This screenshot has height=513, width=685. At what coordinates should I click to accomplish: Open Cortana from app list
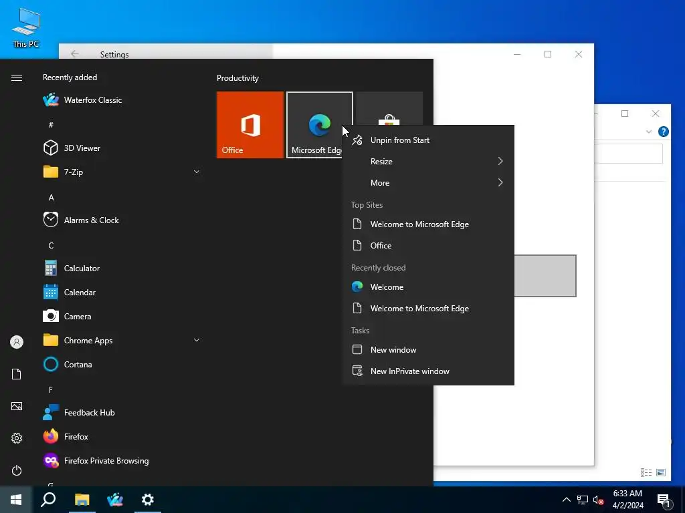point(122,364)
